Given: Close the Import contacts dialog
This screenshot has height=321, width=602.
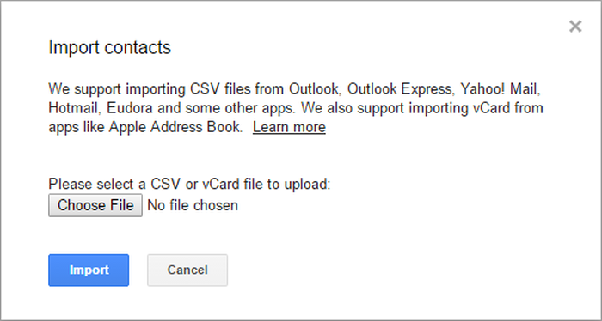Looking at the screenshot, I should tap(575, 27).
